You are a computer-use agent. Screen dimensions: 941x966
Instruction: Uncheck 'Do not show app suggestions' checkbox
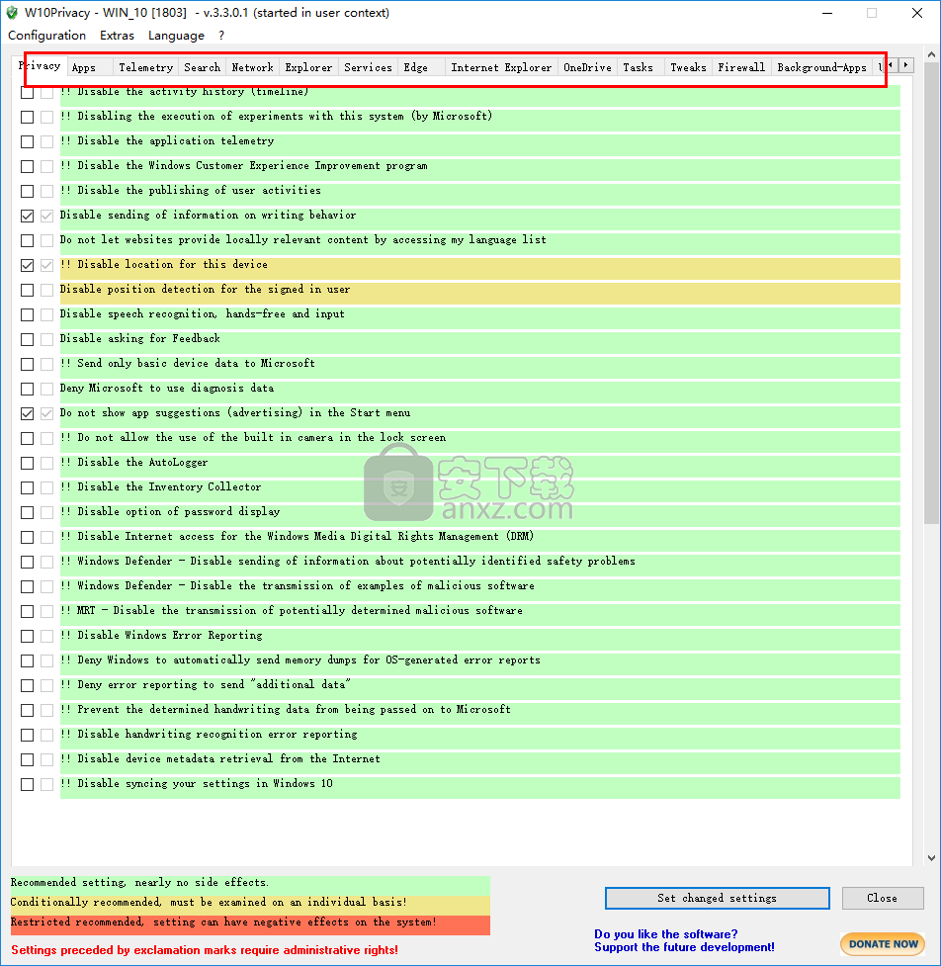coord(27,413)
